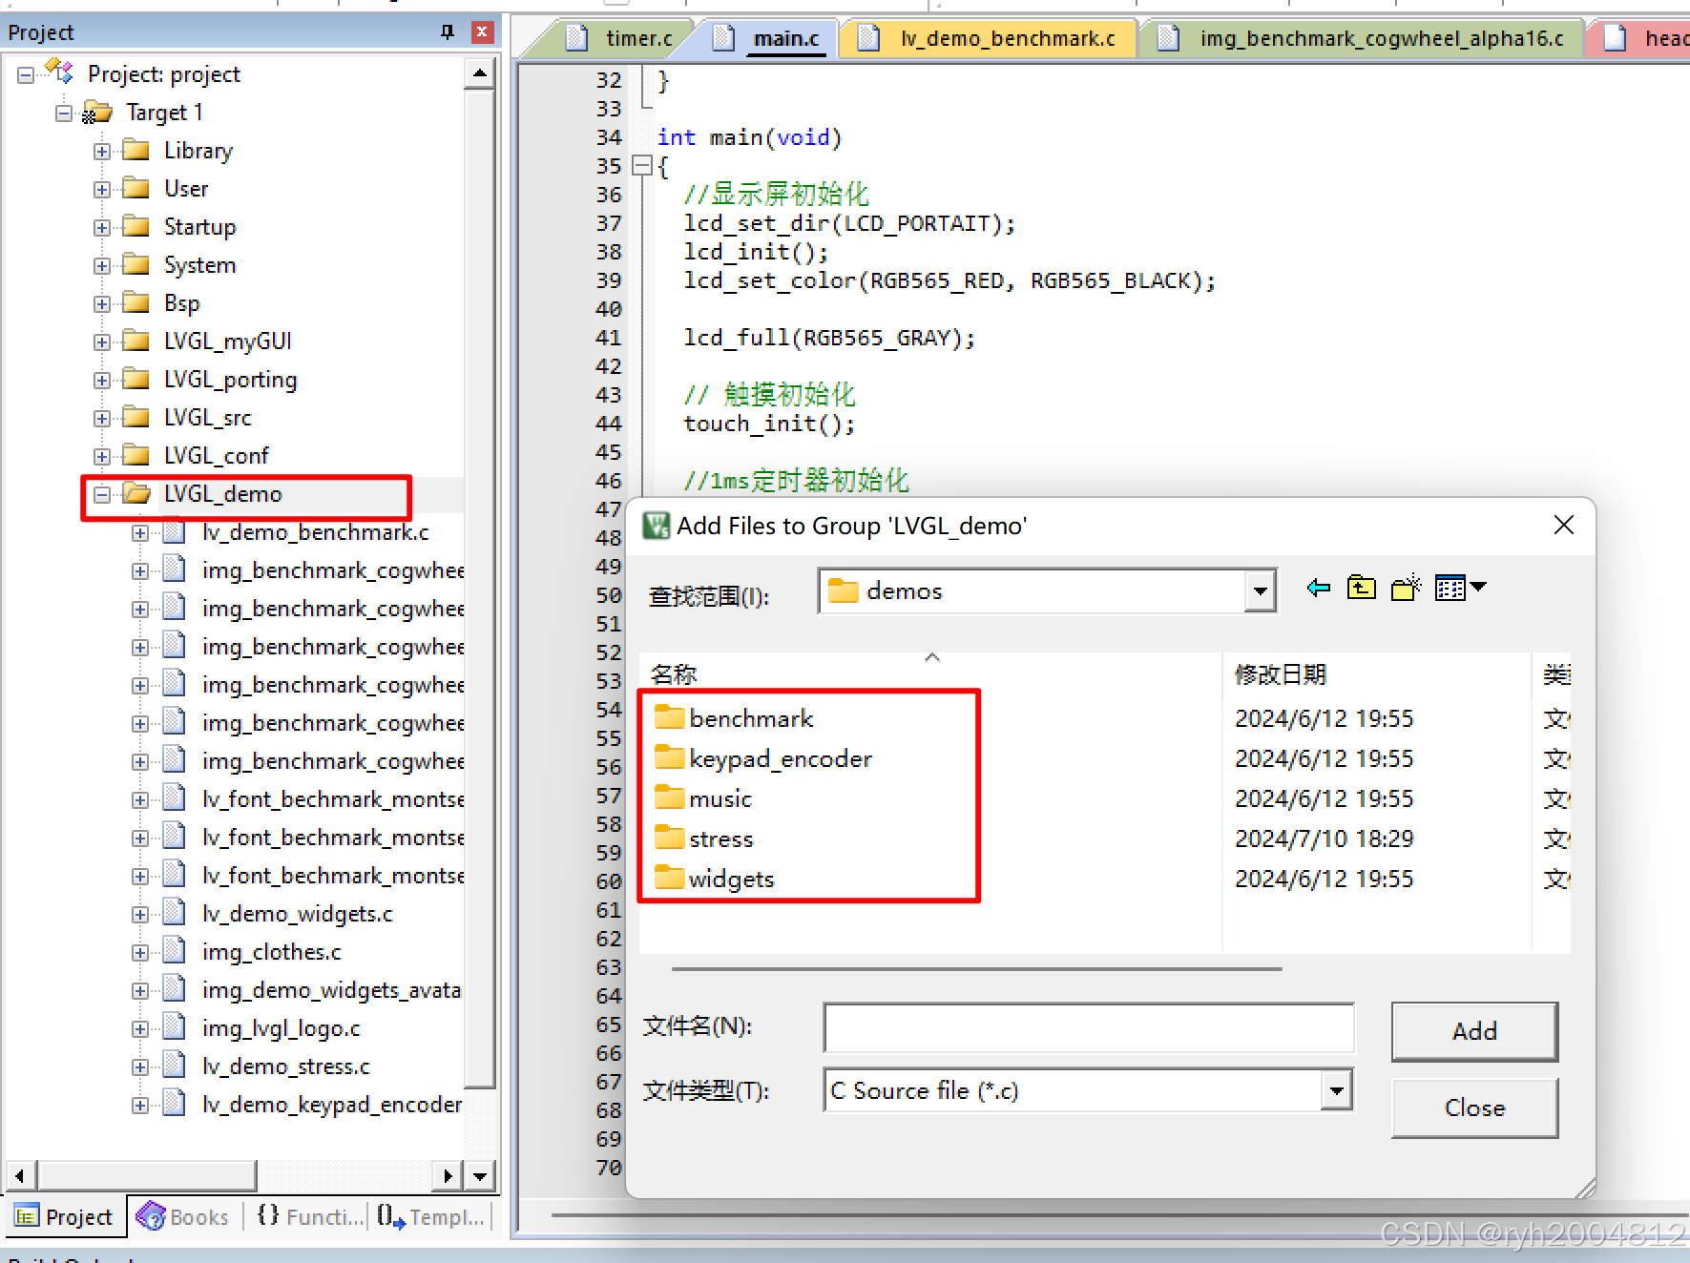Click the Close button in the dialog
Viewport: 1690px width, 1263px height.
coord(1473,1108)
